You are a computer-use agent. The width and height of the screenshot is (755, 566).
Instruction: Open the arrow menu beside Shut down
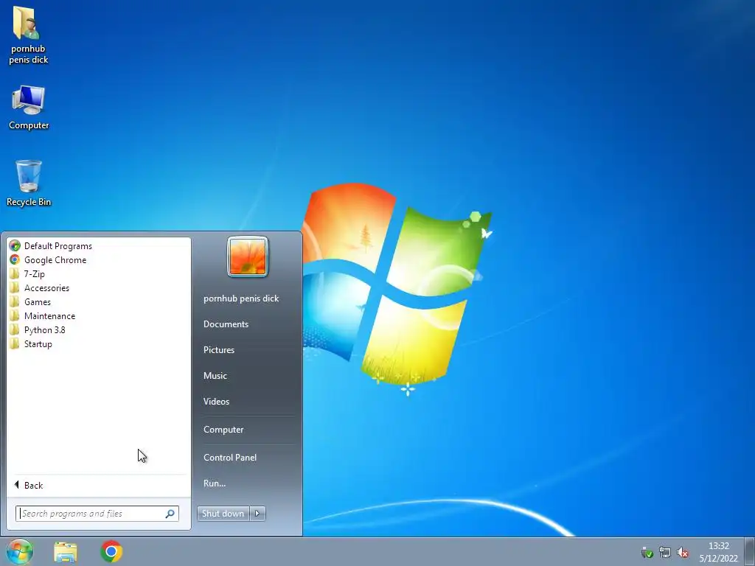pyautogui.click(x=257, y=514)
